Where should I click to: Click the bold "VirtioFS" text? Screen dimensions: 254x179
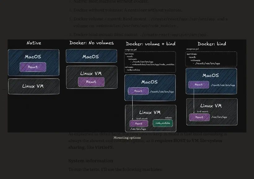pos(104,147)
